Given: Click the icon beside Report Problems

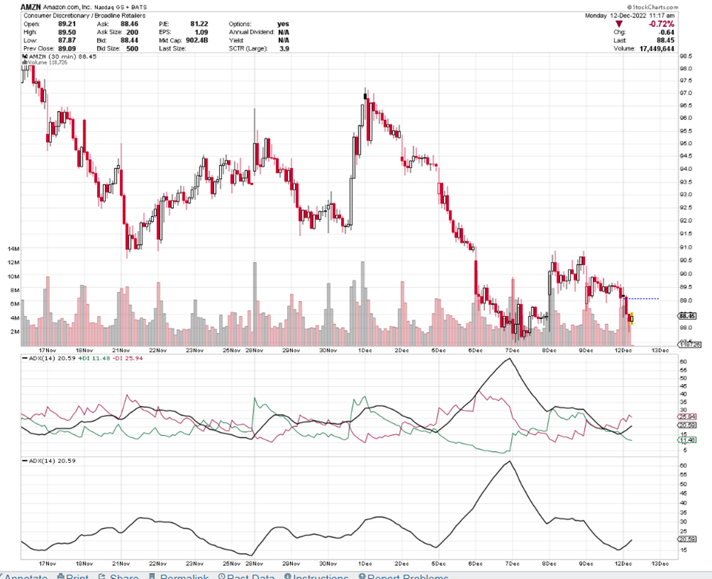Looking at the screenshot, I should 362,577.
